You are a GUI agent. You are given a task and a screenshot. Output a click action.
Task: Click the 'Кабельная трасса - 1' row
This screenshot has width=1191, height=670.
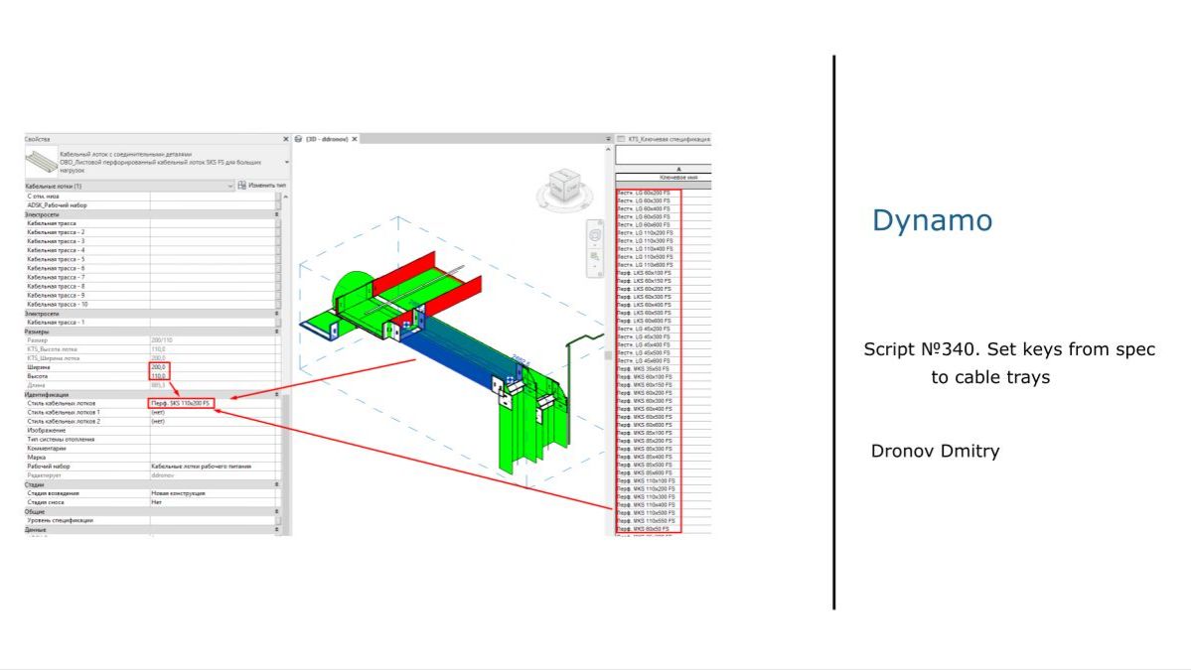pyautogui.click(x=153, y=323)
